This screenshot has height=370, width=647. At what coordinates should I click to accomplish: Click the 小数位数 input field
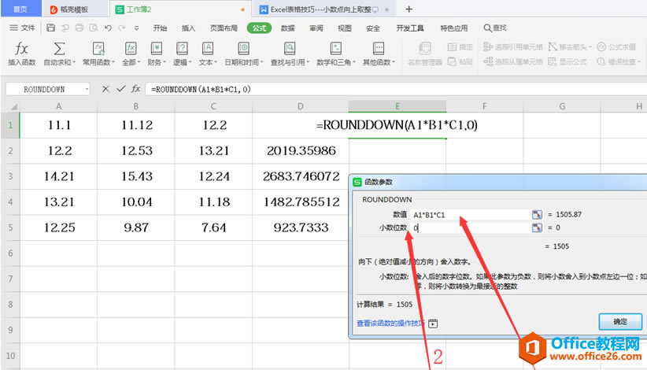pos(471,228)
